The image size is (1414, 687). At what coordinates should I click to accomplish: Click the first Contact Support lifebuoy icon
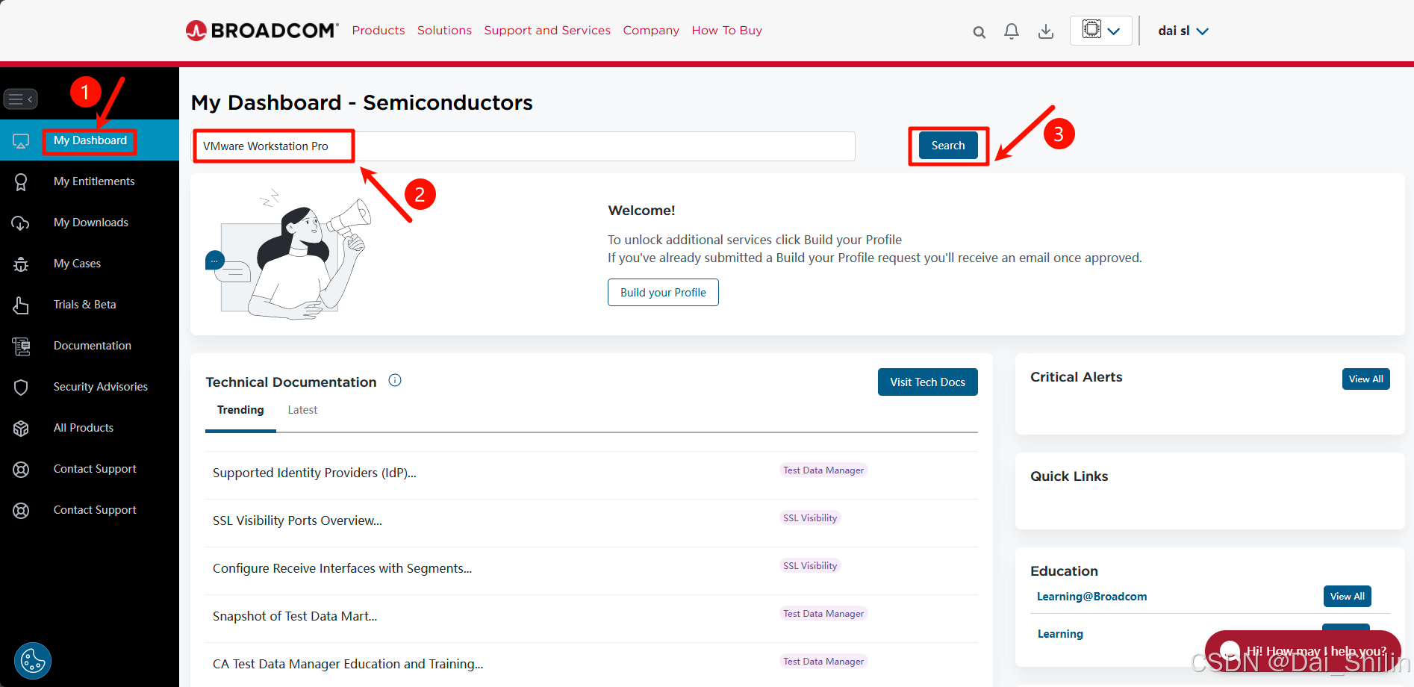[x=21, y=470]
